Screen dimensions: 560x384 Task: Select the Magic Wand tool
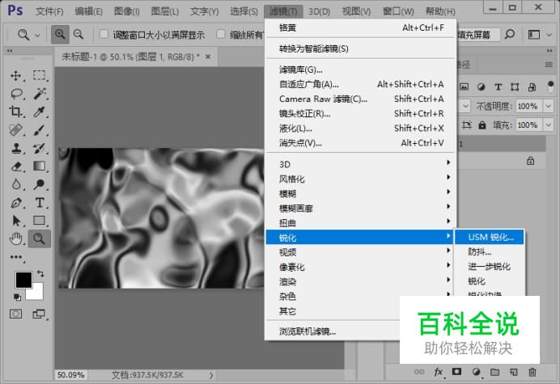click(40, 94)
